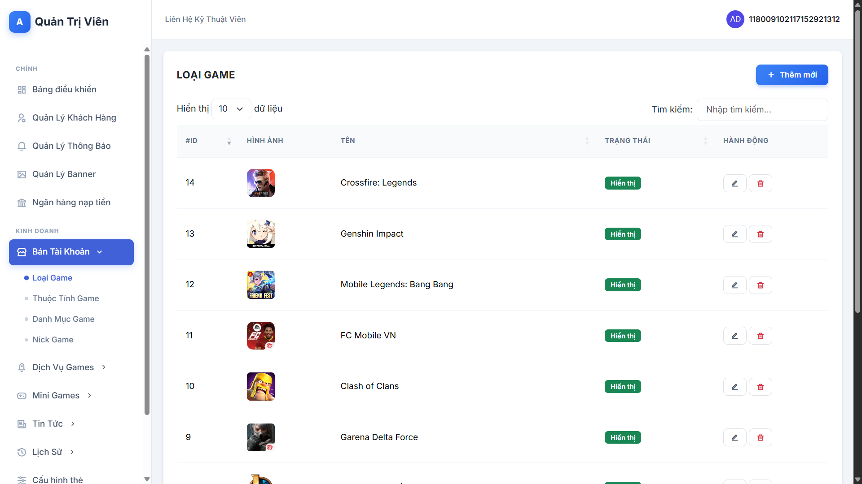Open Thuộc Tính Game submenu item
Screen dimensions: 862x484
click(x=66, y=298)
